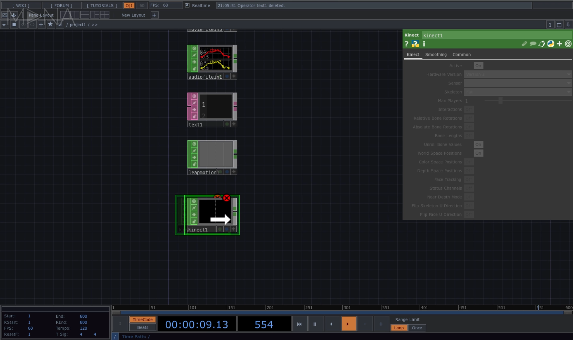573x340 pixels.
Task: Toggle the O|I power cooking button
Action: click(x=129, y=5)
